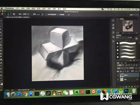Screen dimensions: 140x105
Task: Open workspace switcher dropdown at top right
Action: pyautogui.click(x=134, y=15)
